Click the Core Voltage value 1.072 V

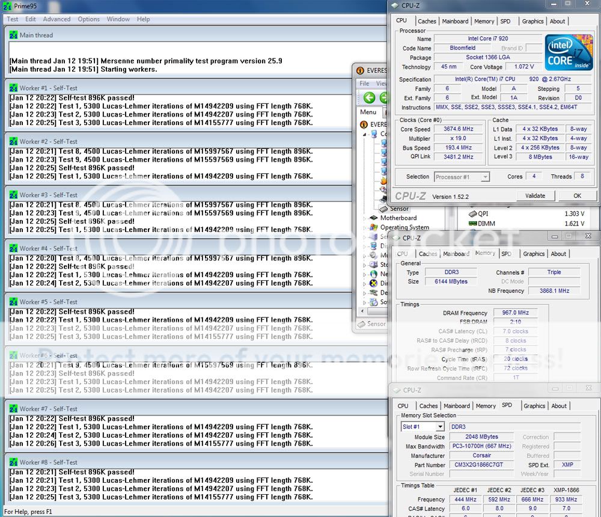click(524, 67)
